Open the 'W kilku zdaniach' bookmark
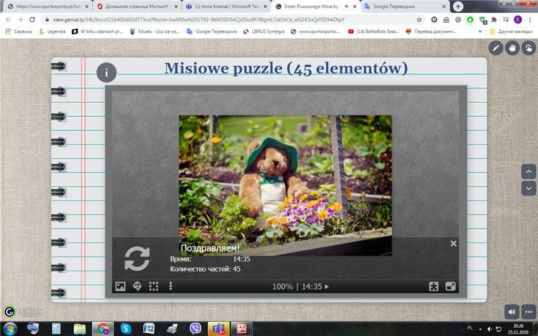The image size is (538, 336). pos(97,31)
